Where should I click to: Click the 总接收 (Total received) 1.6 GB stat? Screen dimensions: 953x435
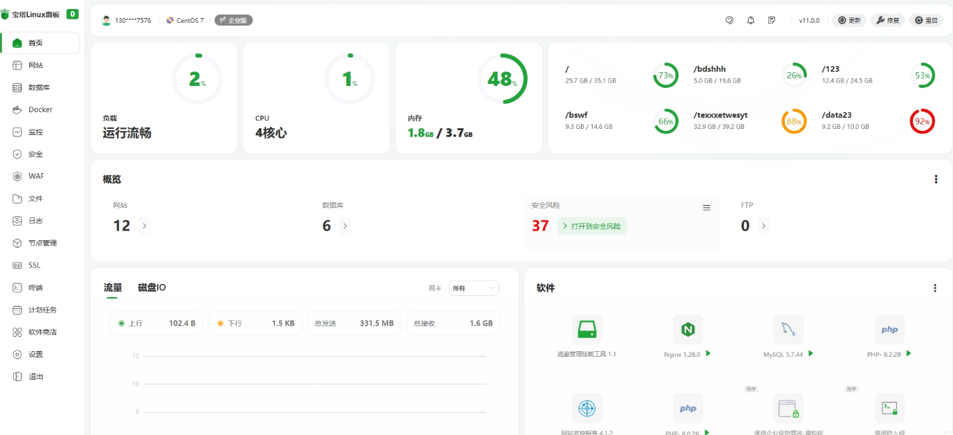tap(453, 323)
